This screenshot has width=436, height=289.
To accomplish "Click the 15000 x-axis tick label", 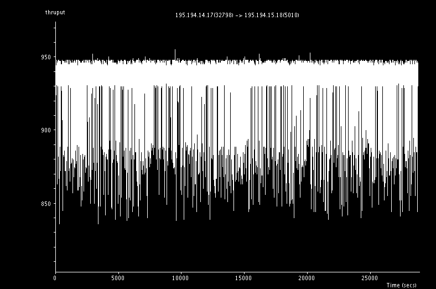I will click(x=243, y=278).
